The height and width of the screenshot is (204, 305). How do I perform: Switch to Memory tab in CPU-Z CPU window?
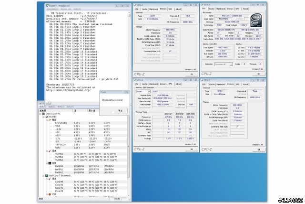tap(230, 9)
